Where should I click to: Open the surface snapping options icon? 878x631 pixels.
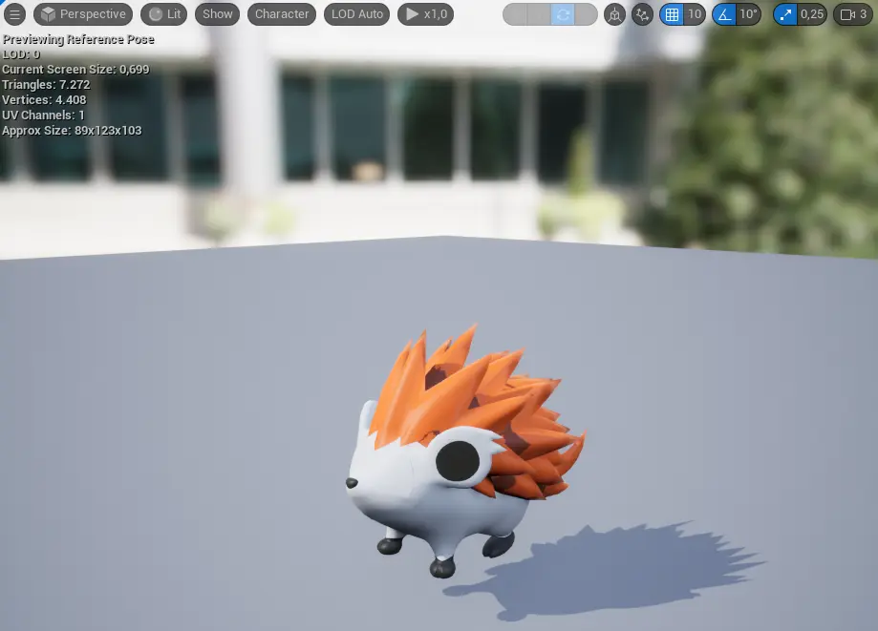[x=642, y=14]
